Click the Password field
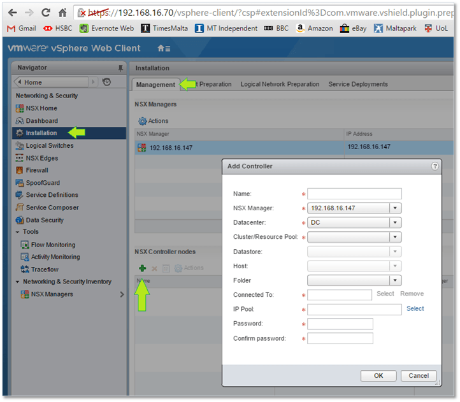460x402 pixels. coord(340,324)
